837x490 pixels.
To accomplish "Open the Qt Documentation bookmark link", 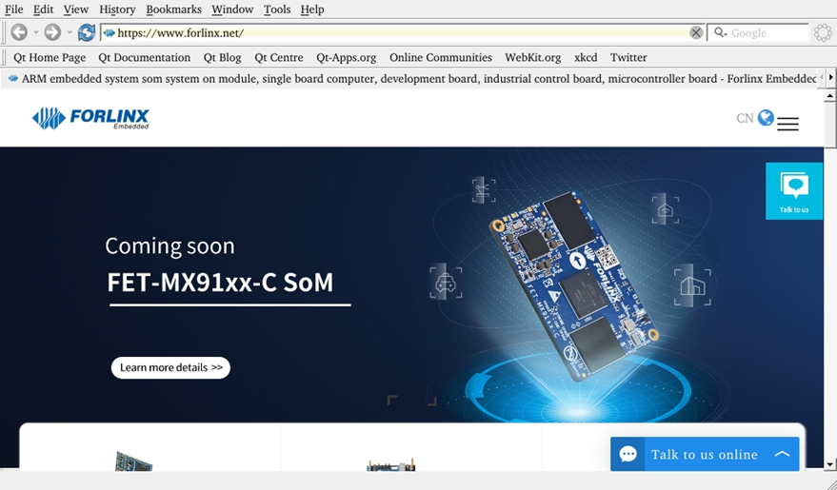I will coord(145,57).
